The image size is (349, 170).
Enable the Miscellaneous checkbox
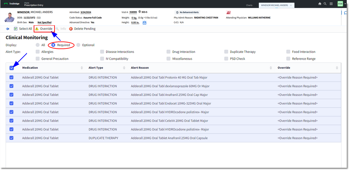pyautogui.click(x=168, y=59)
